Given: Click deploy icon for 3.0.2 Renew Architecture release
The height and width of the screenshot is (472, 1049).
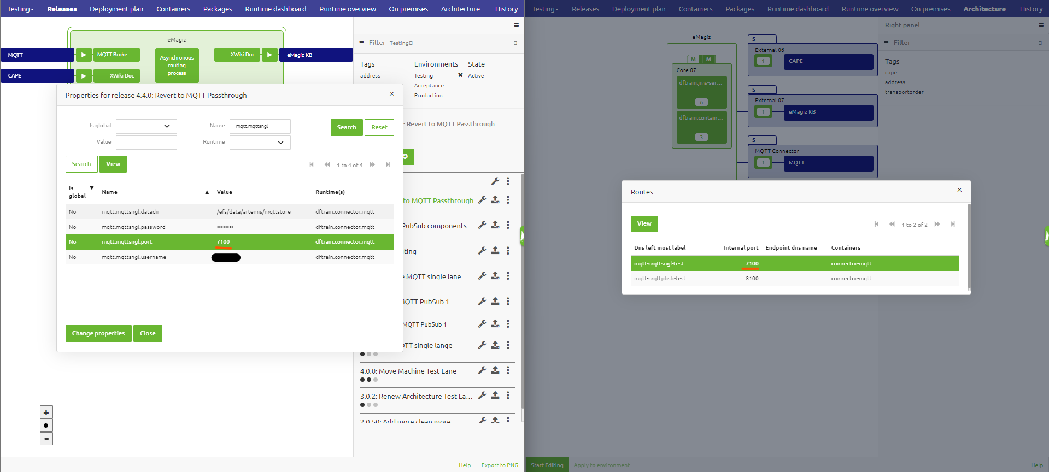Looking at the screenshot, I should coord(495,395).
